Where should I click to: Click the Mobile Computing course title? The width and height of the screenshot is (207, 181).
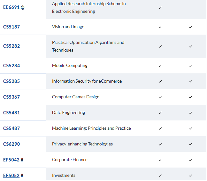click(x=70, y=65)
